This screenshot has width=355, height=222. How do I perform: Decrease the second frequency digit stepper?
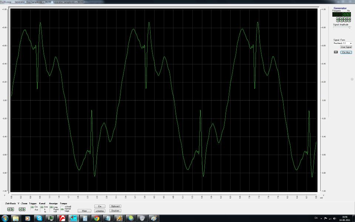(x=342, y=21)
